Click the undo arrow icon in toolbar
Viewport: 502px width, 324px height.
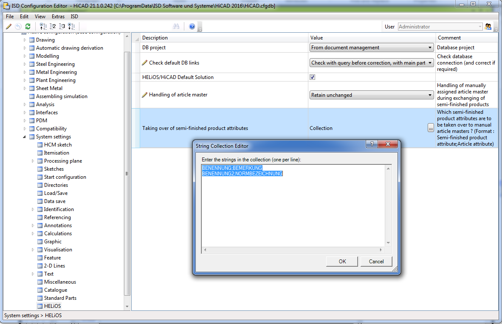tap(18, 27)
